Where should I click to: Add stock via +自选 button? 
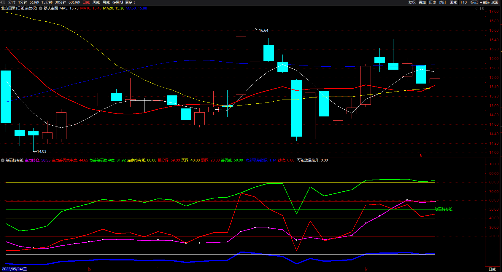point(484,2)
